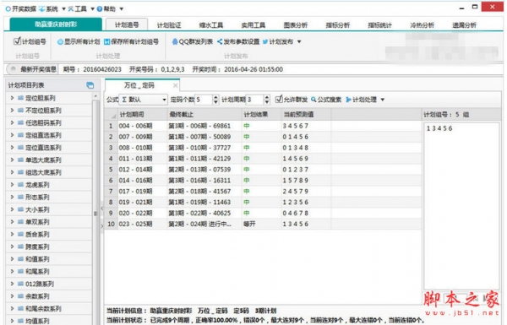Select 单双系列 folder icon

[20, 222]
